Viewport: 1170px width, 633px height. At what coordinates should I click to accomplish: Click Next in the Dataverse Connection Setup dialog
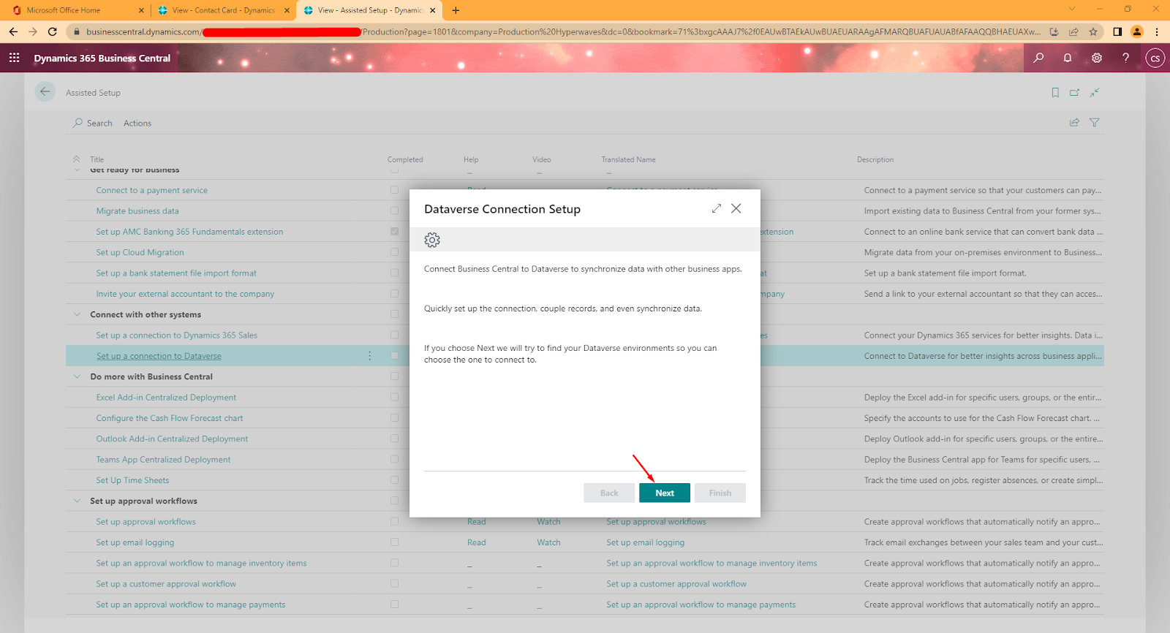click(665, 493)
